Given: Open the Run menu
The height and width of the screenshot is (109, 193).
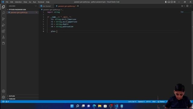Looking at the screenshot, I should pyautogui.click(x=34, y=2).
